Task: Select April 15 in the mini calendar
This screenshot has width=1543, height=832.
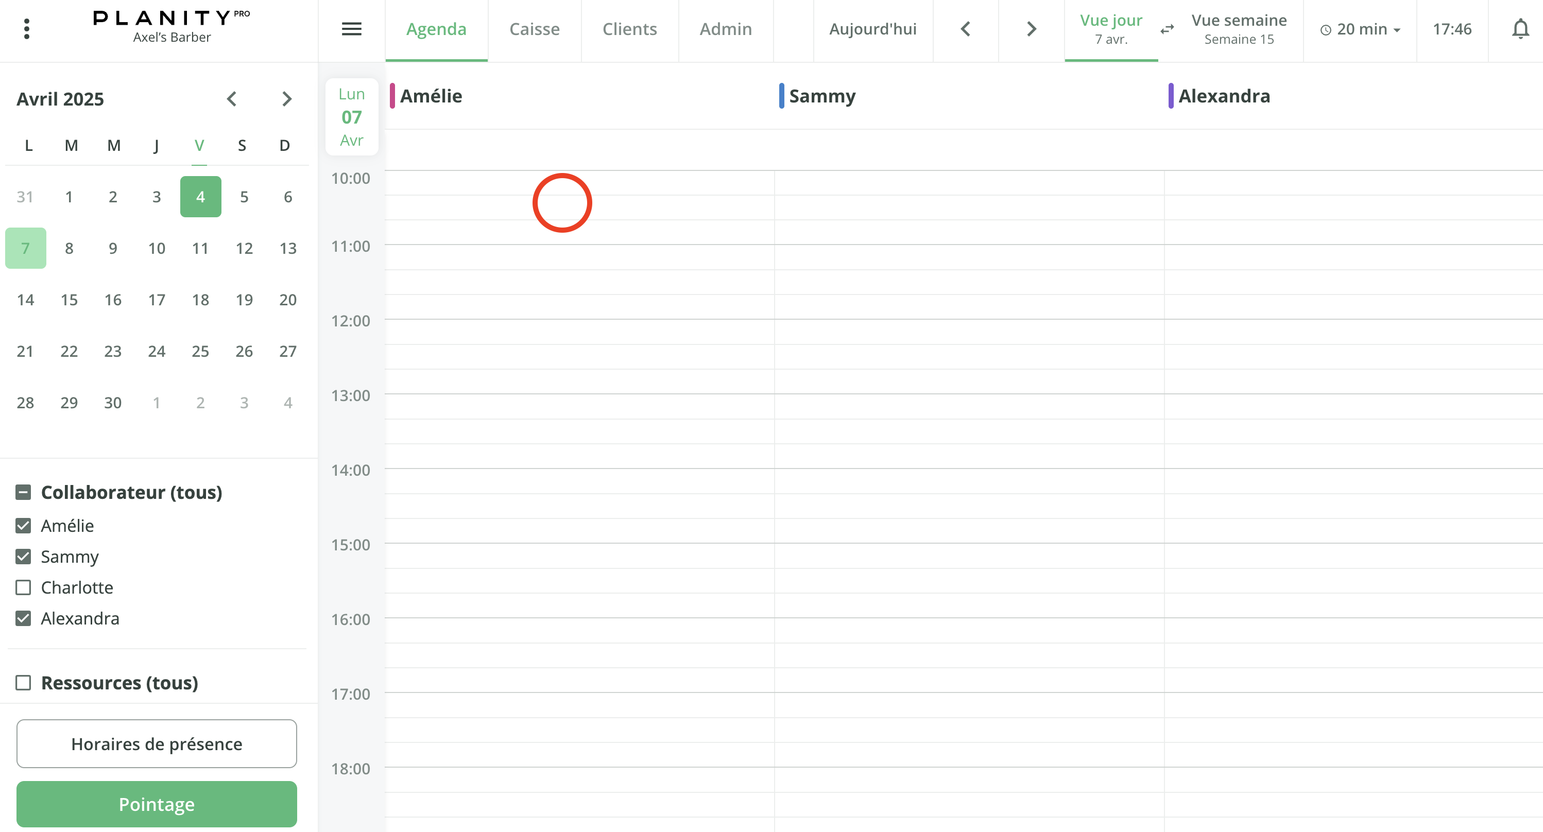Action: (69, 300)
